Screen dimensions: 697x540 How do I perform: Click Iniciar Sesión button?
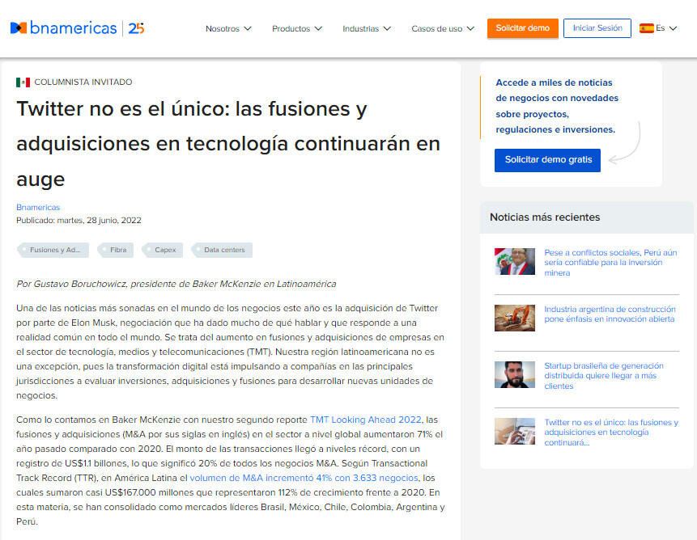[597, 28]
